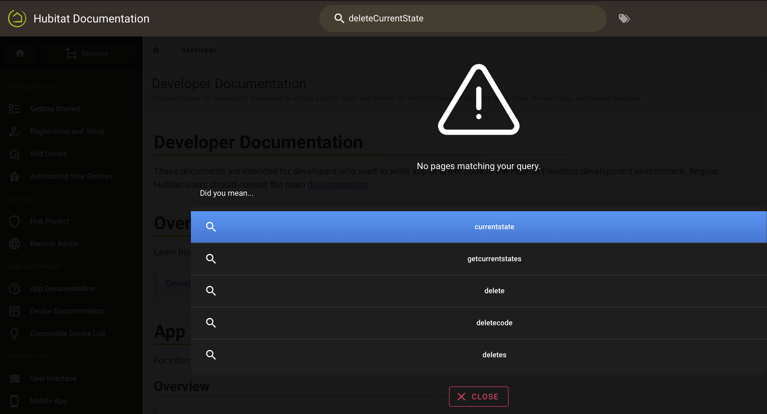Open the developer breadcrumb link

pyautogui.click(x=198, y=50)
